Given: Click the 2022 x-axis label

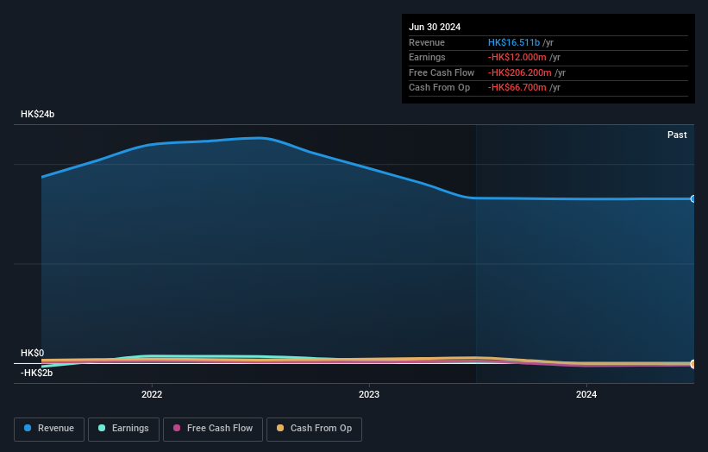Looking at the screenshot, I should [x=152, y=395].
